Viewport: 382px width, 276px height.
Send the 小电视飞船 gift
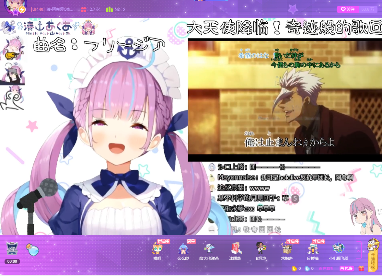pyautogui.click(x=339, y=251)
